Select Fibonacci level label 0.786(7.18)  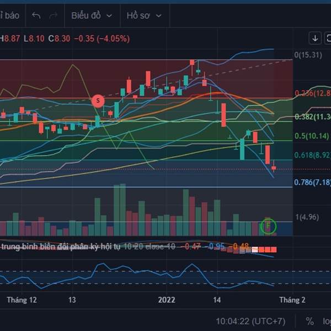pyautogui.click(x=312, y=182)
